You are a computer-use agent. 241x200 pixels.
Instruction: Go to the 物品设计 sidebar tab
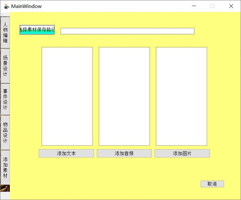click(x=5, y=132)
